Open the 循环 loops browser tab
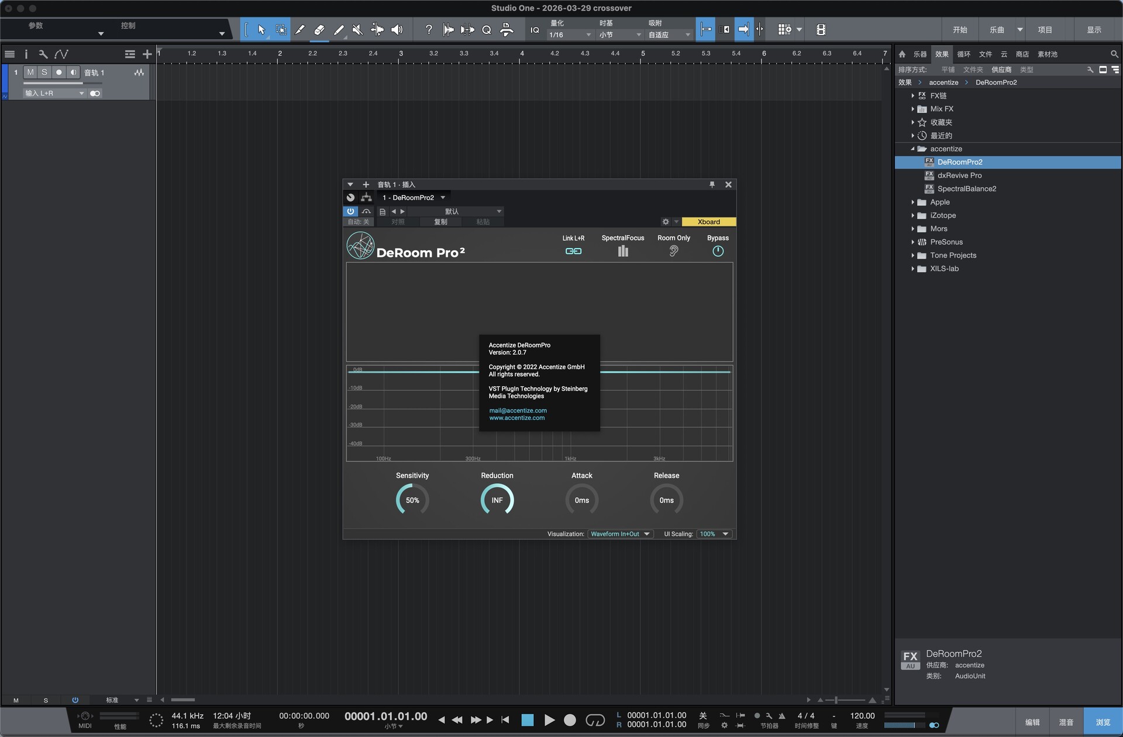Viewport: 1123px width, 737px height. [x=963, y=54]
